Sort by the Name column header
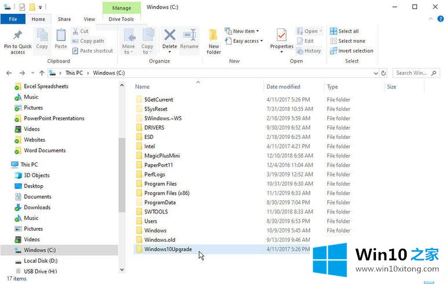 198,87
